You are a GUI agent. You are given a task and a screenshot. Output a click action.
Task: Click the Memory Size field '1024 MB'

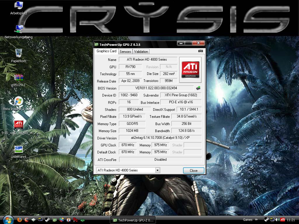pos(132,131)
